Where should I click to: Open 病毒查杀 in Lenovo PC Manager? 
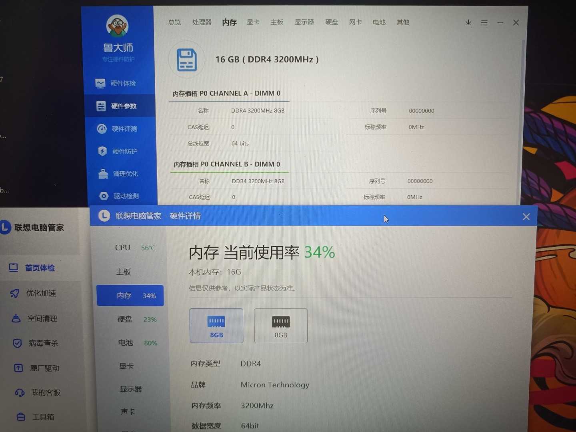(35, 343)
